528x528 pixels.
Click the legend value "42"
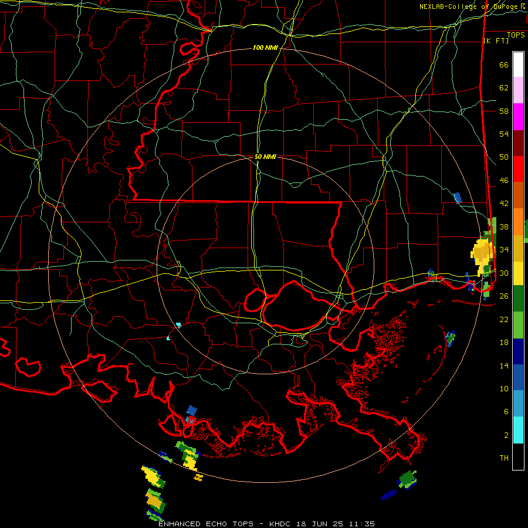504,204
